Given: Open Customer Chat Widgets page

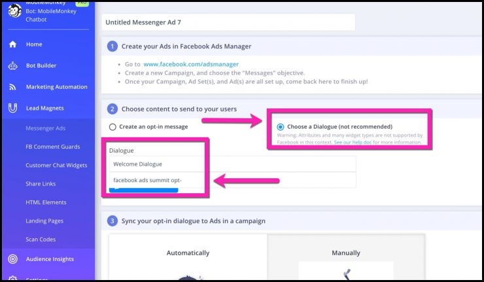Looking at the screenshot, I should (x=56, y=165).
